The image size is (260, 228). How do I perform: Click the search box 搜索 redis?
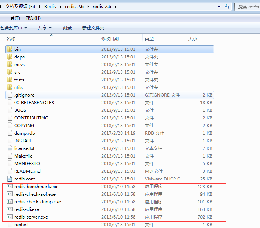pyautogui.click(x=247, y=7)
